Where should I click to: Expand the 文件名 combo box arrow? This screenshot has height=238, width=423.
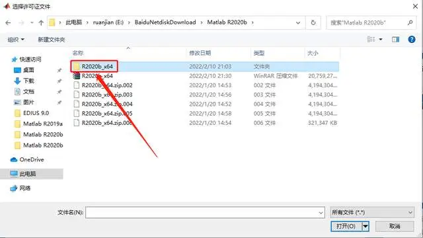click(321, 213)
